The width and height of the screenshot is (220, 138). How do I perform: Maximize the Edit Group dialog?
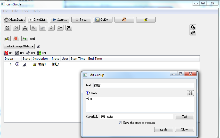coord(181,74)
